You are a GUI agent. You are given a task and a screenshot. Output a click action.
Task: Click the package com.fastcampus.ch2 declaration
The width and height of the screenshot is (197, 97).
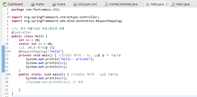pos(36,9)
